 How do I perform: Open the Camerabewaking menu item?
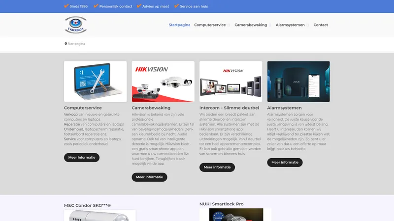(251, 25)
